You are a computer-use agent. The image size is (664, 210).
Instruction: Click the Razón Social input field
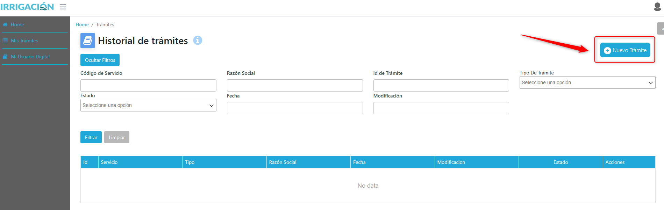click(x=294, y=85)
